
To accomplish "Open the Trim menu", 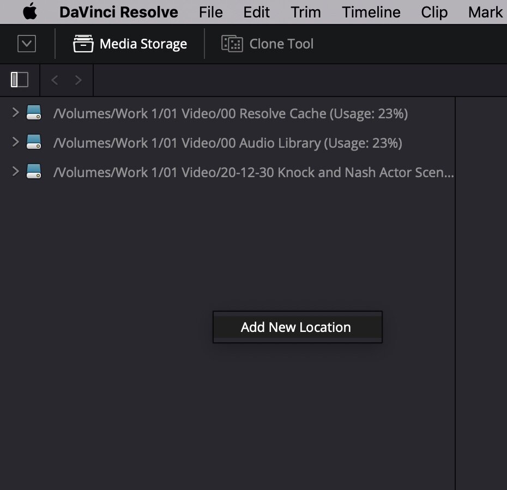I will pyautogui.click(x=306, y=13).
